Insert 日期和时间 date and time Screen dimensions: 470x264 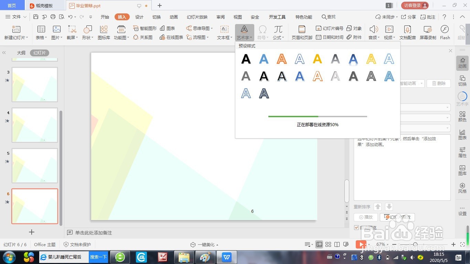[329, 37]
